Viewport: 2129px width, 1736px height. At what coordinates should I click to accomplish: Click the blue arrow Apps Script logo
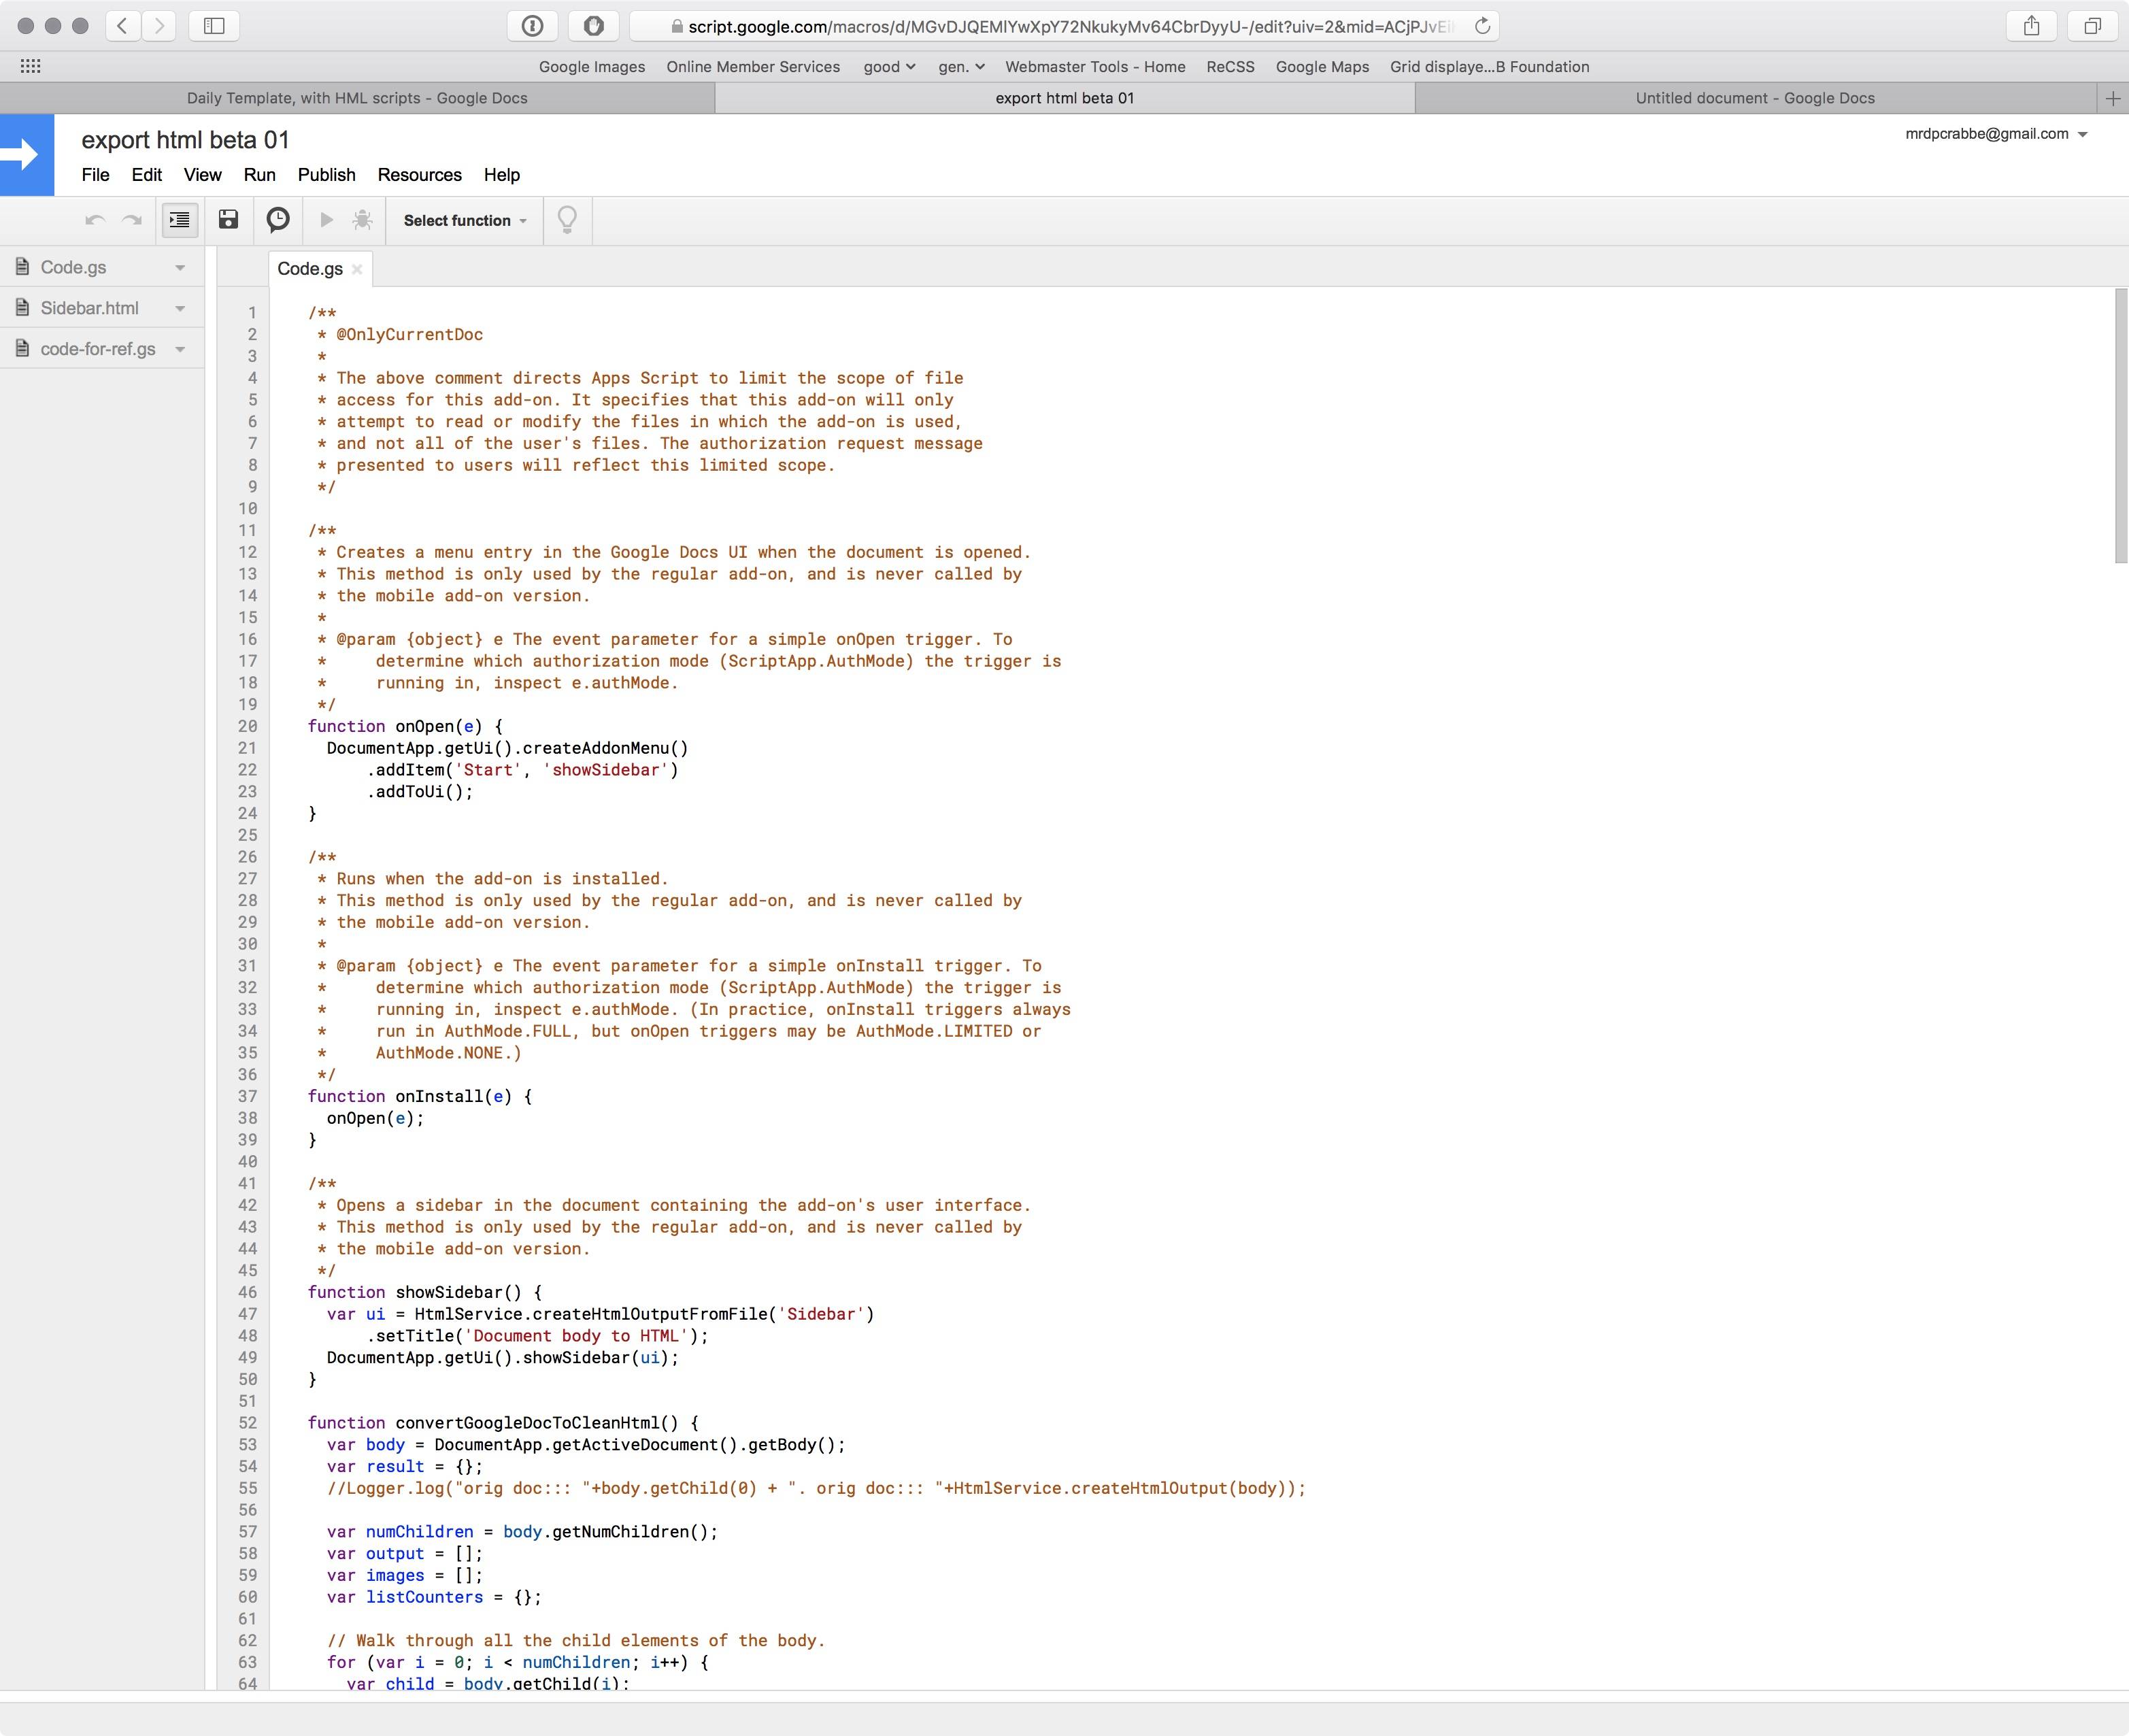[27, 155]
